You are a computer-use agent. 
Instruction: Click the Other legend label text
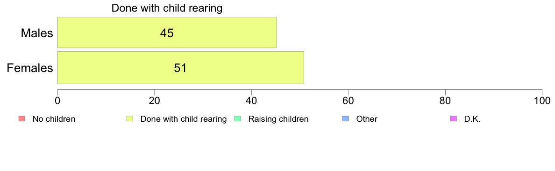(367, 119)
